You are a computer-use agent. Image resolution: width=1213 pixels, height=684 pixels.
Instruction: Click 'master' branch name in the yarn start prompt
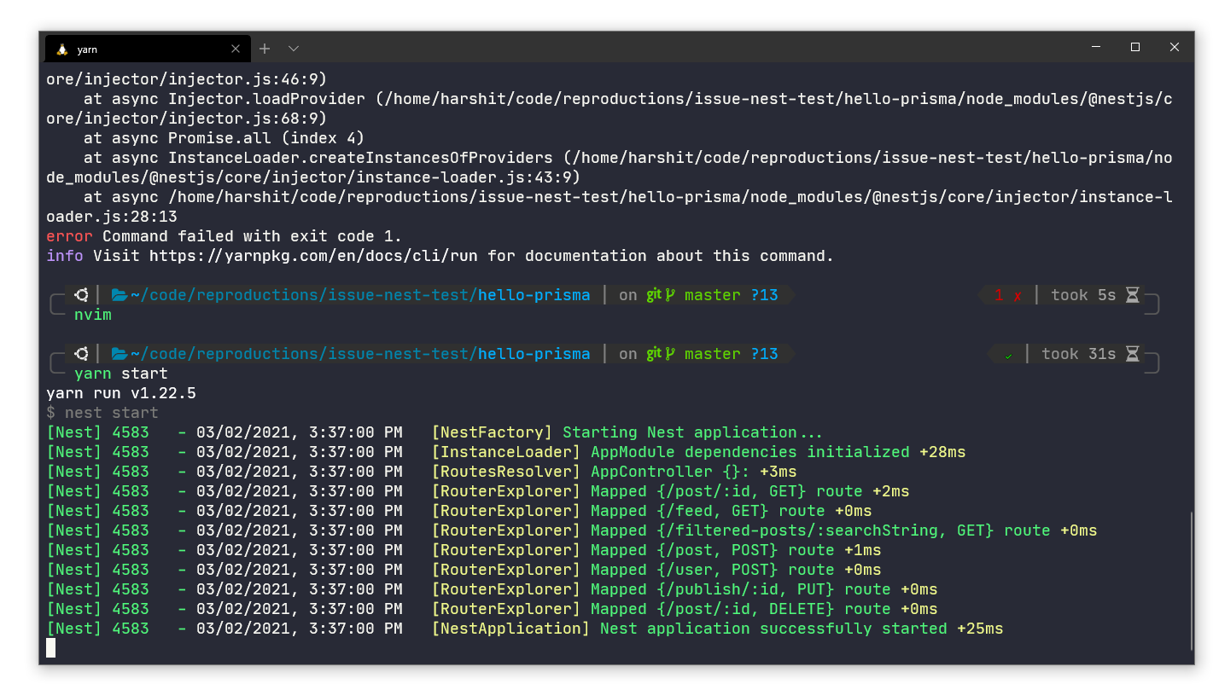713,354
